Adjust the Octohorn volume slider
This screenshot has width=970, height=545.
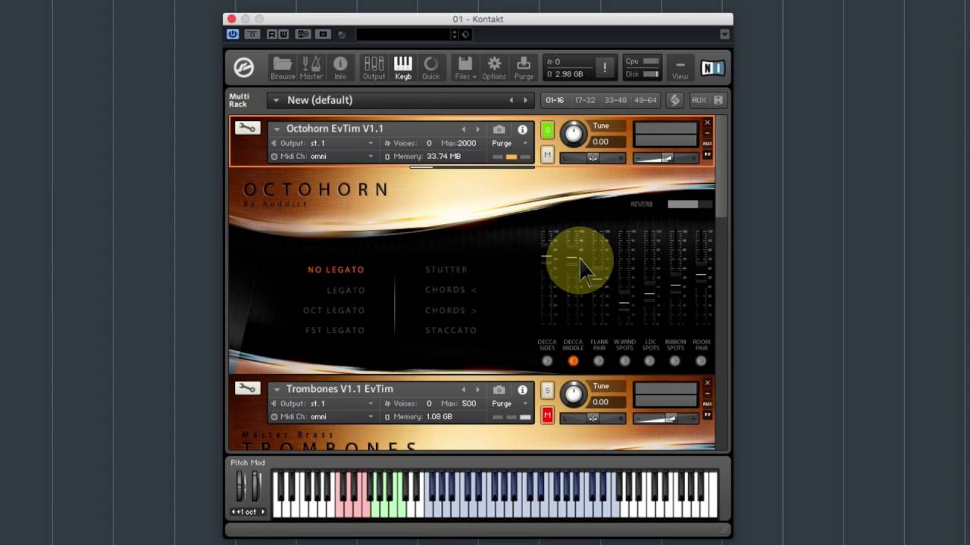(x=665, y=157)
